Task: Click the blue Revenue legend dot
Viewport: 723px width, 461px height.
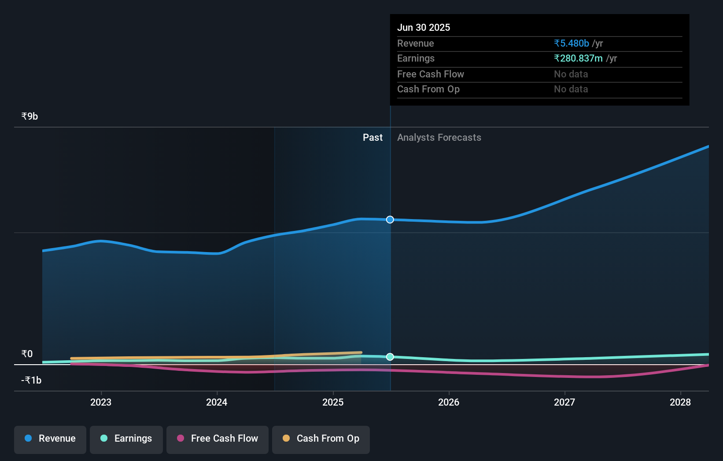Action: (x=28, y=438)
